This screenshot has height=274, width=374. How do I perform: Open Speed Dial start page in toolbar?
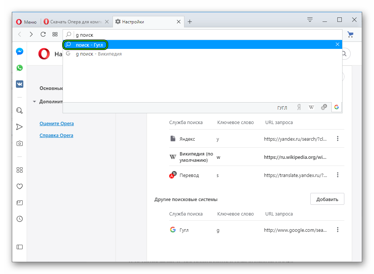(x=55, y=34)
